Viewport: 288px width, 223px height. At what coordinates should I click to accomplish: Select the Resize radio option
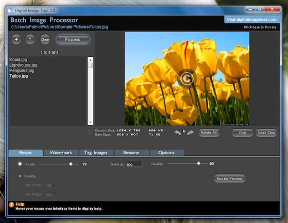(20, 176)
